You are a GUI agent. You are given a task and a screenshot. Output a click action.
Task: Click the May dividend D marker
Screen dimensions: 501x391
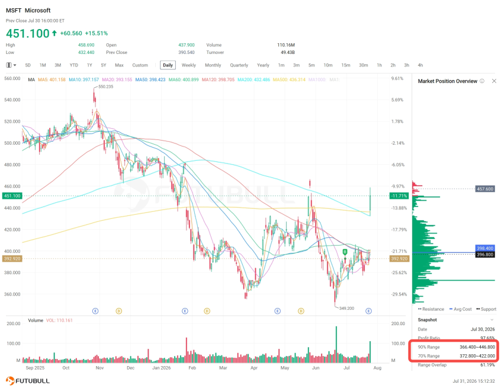pos(301,311)
